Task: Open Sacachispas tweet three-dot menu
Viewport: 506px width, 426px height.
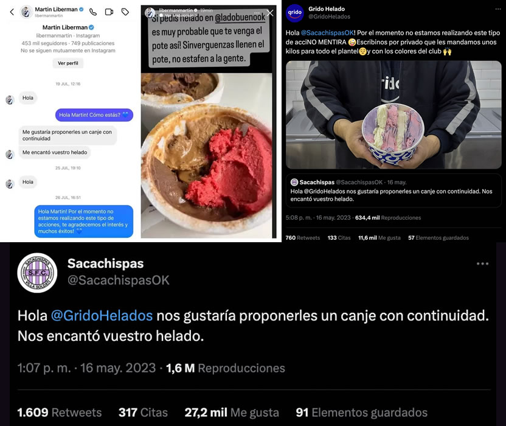Action: pos(482,264)
